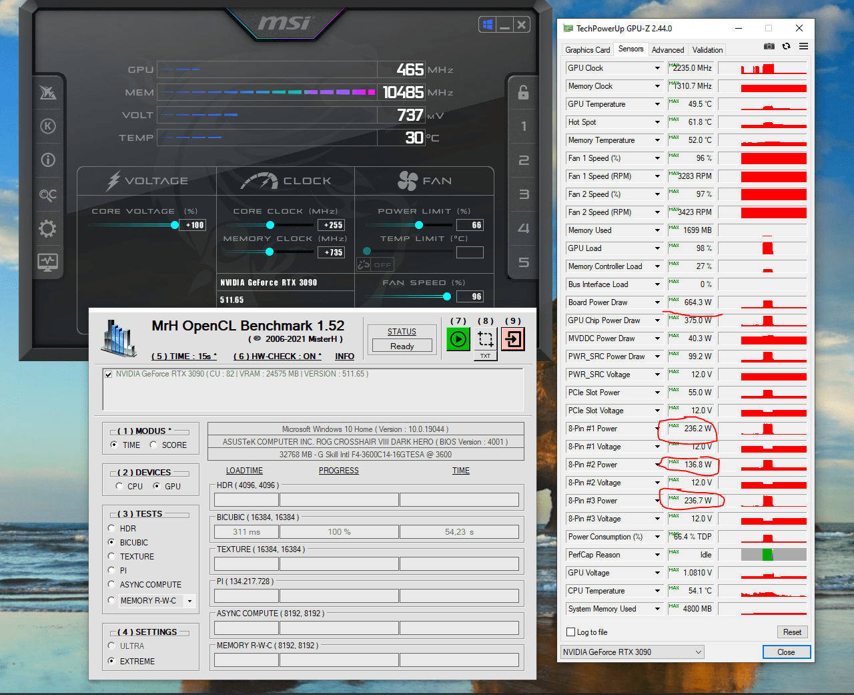854x695 pixels.
Task: Open the GPU selector NVIDIA GeForce RTX 3090 dropdown
Action: (x=632, y=652)
